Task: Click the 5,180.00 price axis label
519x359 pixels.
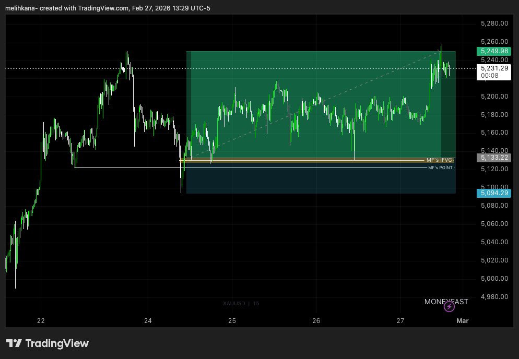Action: 494,114
